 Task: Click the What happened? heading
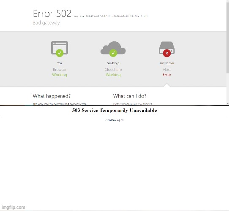[52, 96]
